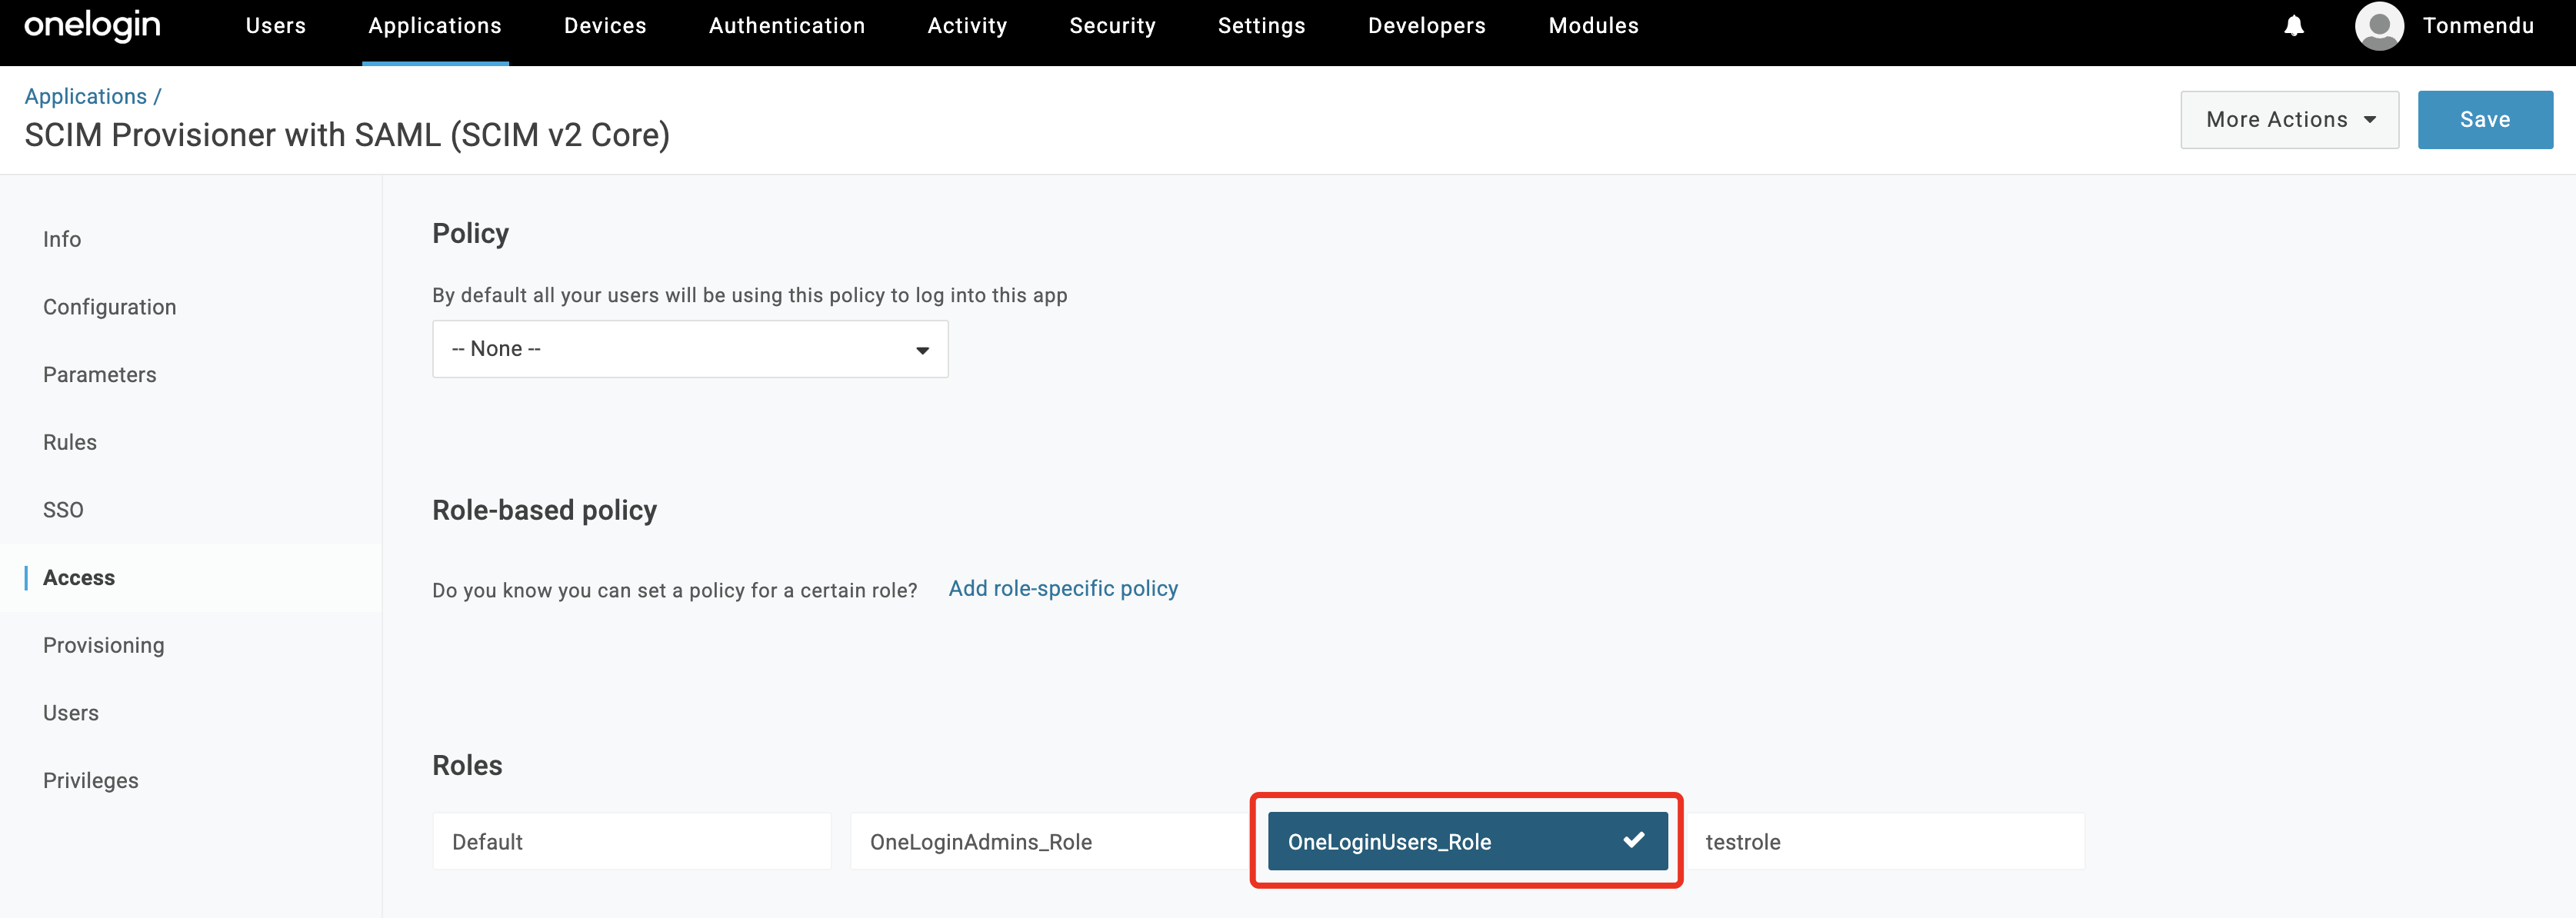Toggle the Default role
The height and width of the screenshot is (918, 2576).
tap(631, 841)
